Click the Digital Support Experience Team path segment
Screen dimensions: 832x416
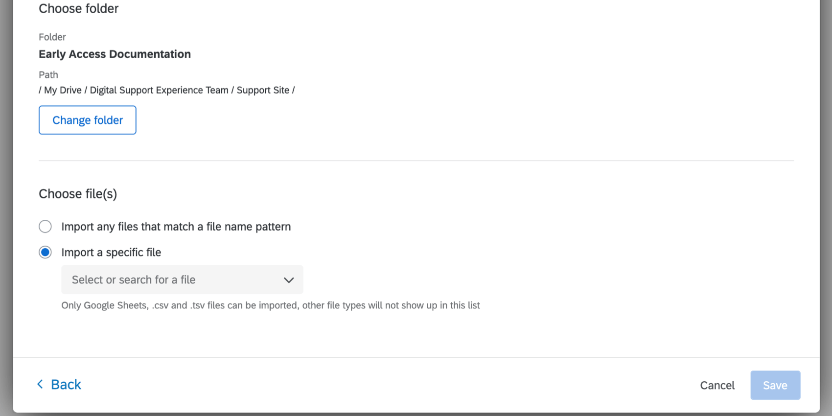coord(159,91)
